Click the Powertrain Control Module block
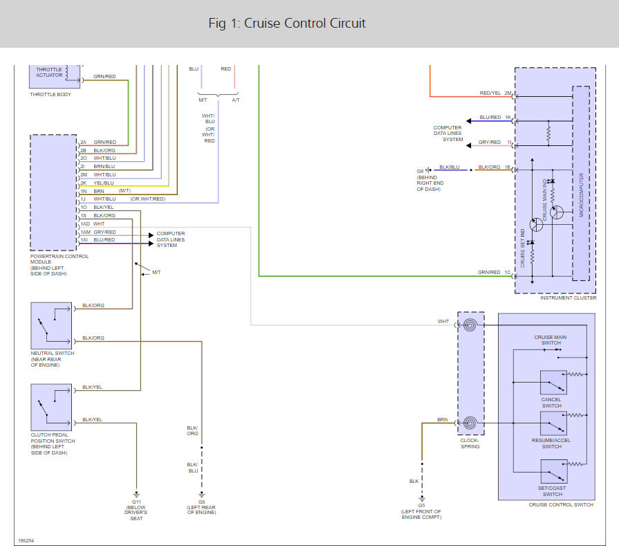Image resolution: width=619 pixels, height=550 pixels. coord(54,193)
